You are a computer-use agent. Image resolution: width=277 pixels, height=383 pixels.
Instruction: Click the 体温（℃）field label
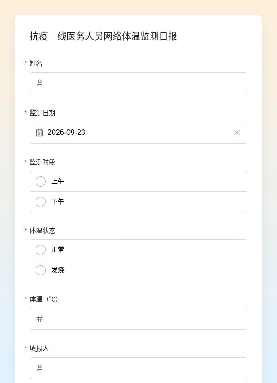pos(44,299)
